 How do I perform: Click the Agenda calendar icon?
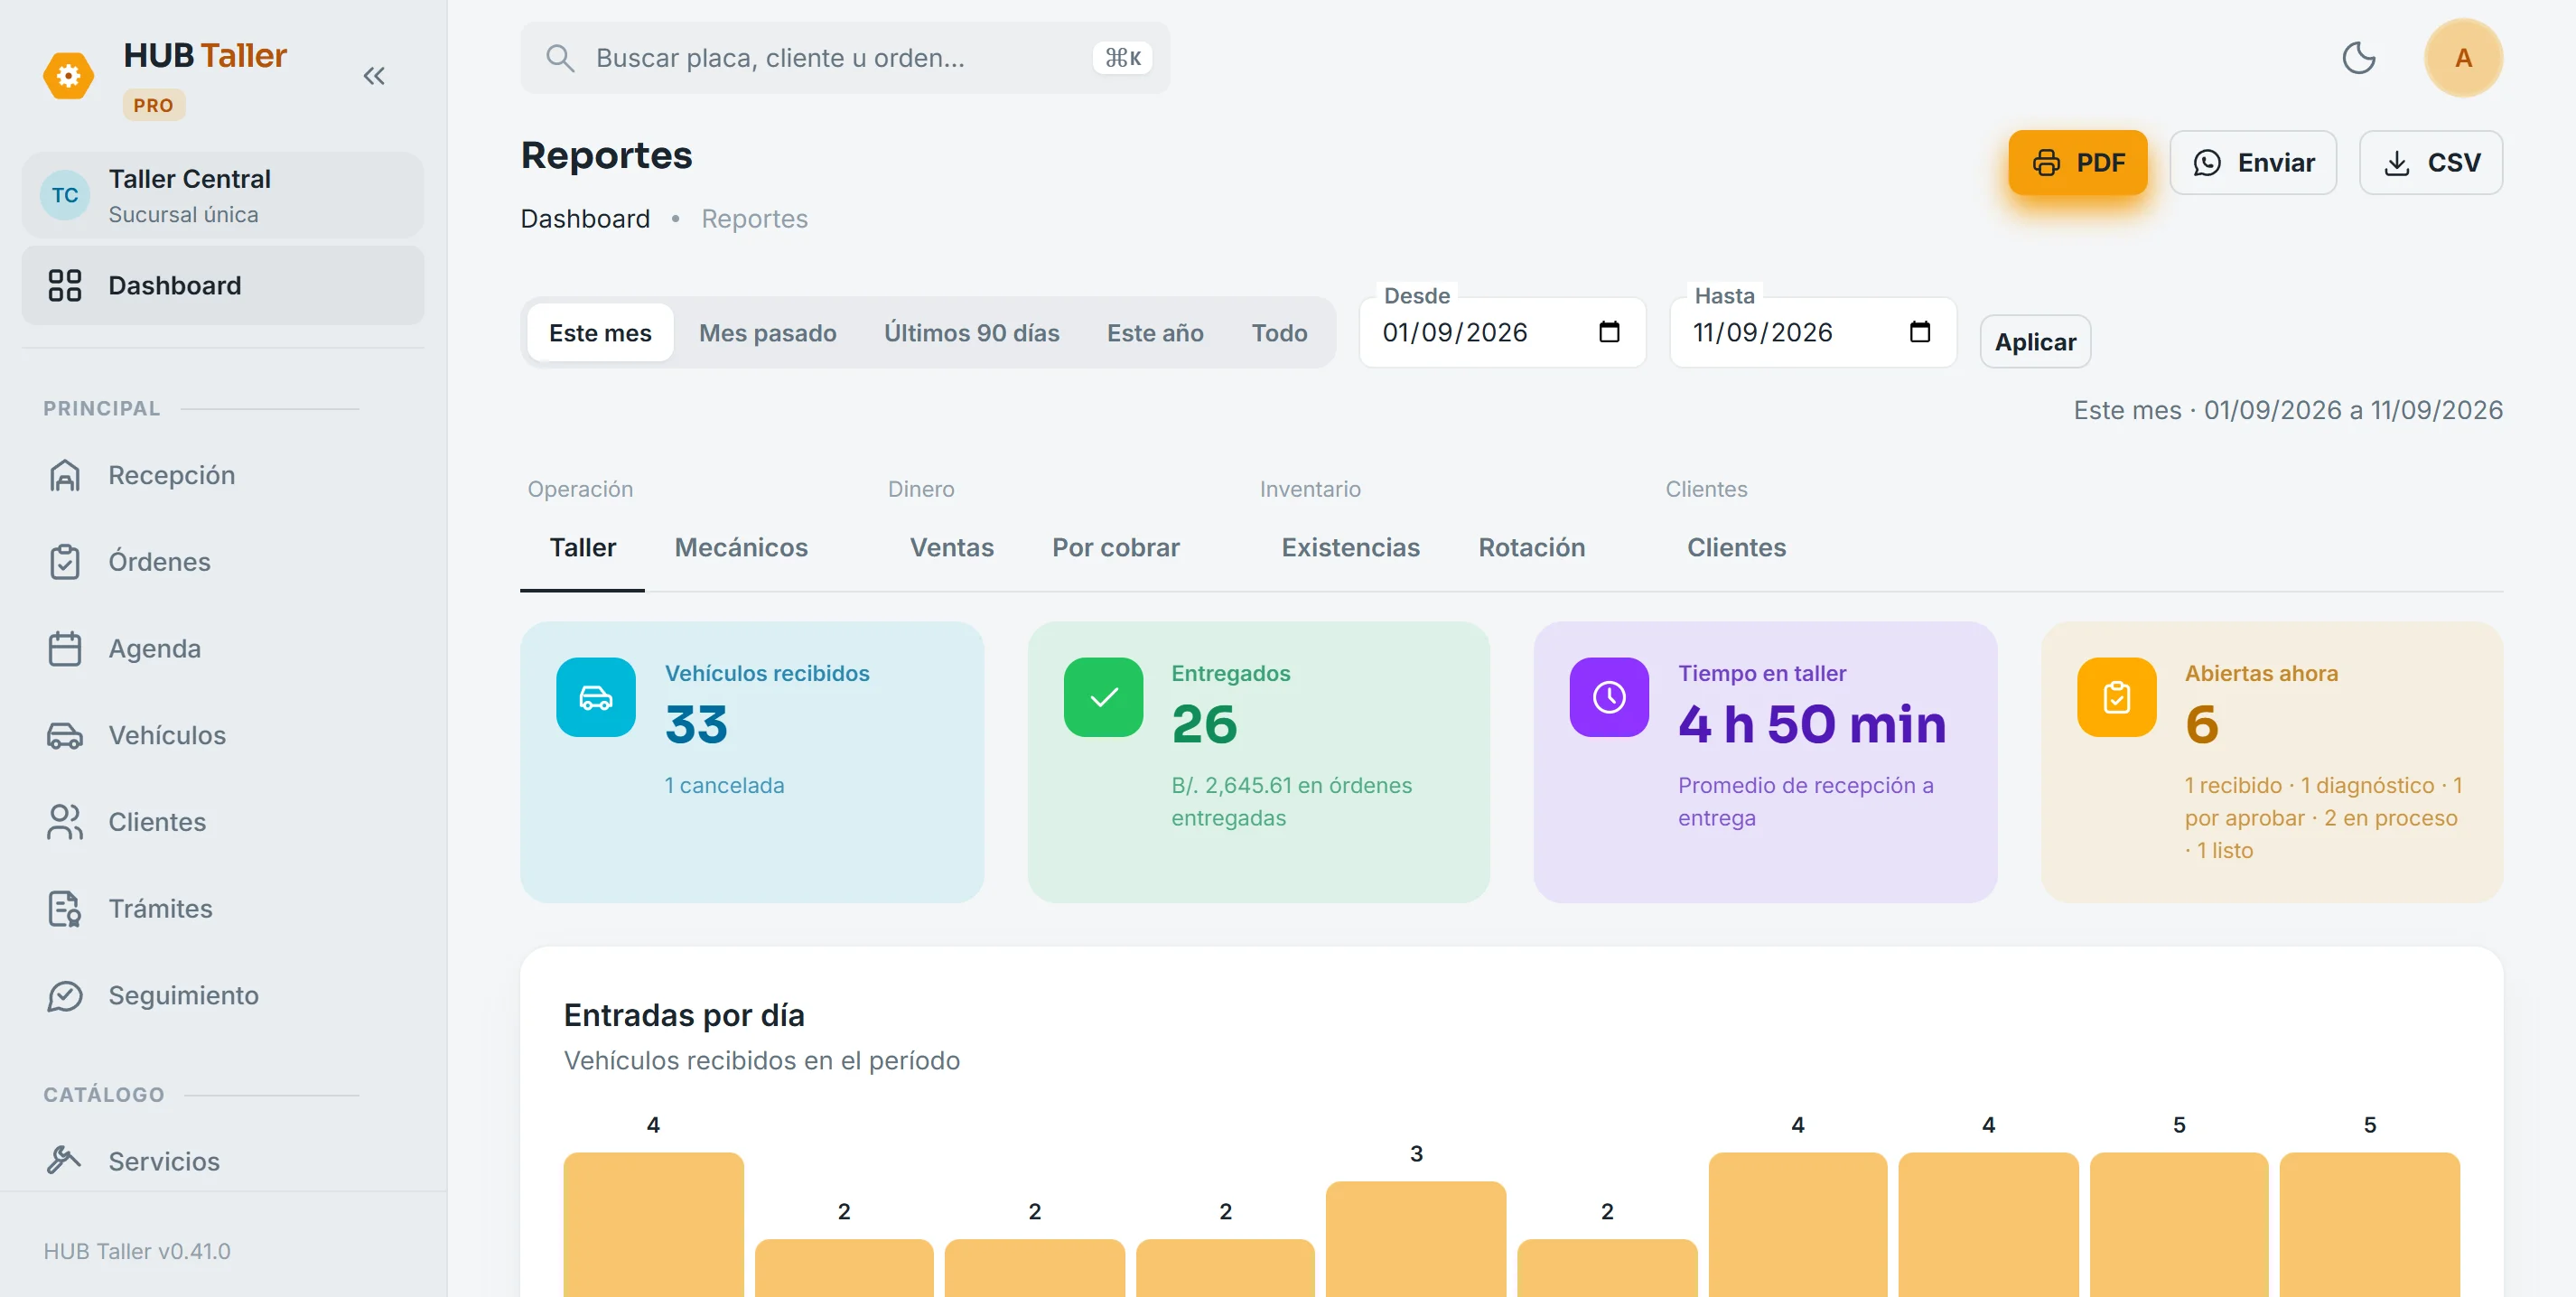coord(65,649)
